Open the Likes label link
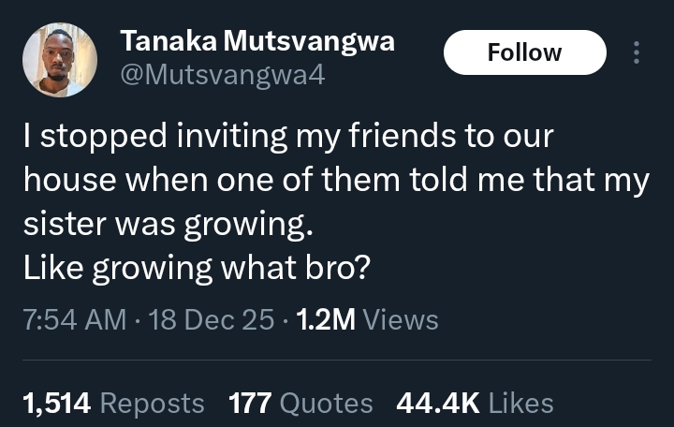674x427 pixels. click(x=521, y=404)
